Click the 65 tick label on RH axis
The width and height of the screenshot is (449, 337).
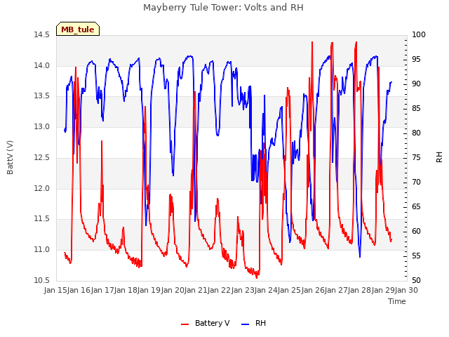click(416, 207)
